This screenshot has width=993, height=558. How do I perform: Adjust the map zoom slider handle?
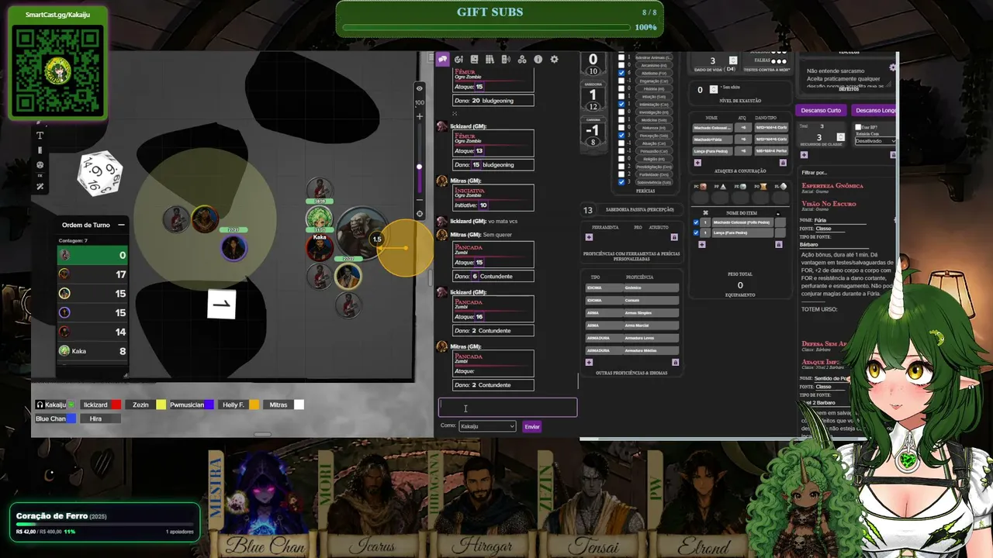[x=420, y=166]
